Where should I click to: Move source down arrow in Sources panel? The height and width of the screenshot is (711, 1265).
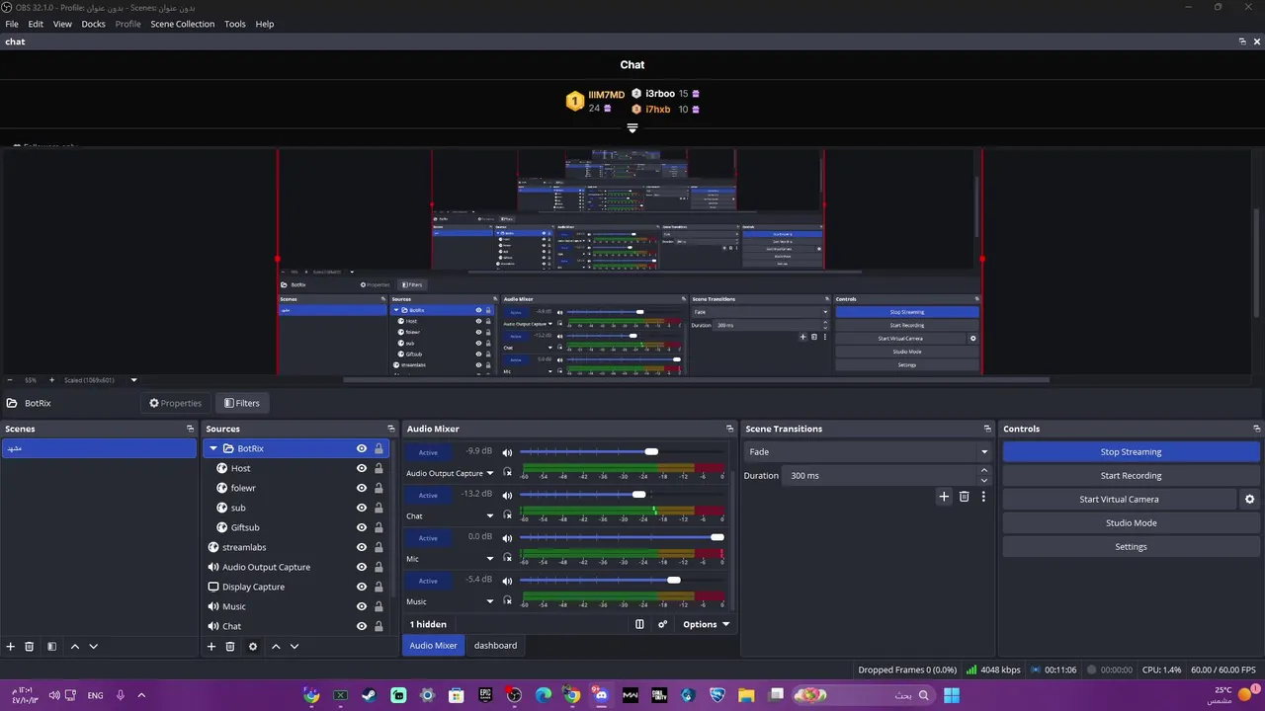295,646
